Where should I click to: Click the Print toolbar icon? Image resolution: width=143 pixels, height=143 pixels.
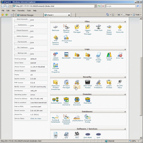tap(119, 15)
